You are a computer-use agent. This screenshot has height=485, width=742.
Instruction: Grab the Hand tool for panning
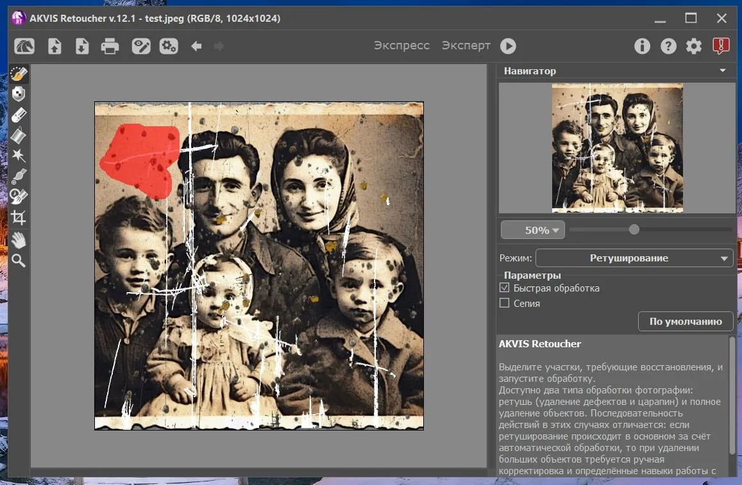(x=19, y=240)
